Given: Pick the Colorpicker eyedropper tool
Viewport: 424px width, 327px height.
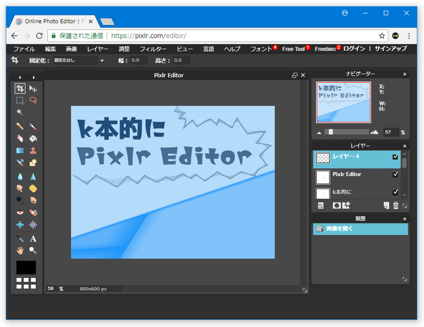Looking at the screenshot, I should pos(20,239).
